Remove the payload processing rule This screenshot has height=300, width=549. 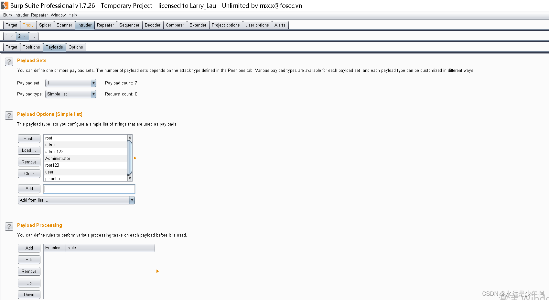(29, 272)
